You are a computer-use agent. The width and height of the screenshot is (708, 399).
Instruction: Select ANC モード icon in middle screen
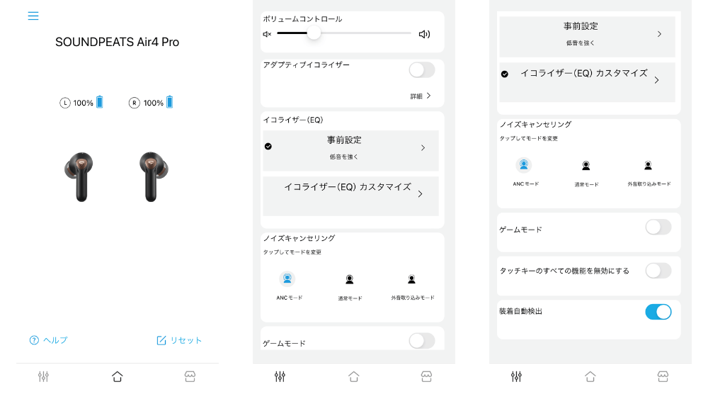287,279
